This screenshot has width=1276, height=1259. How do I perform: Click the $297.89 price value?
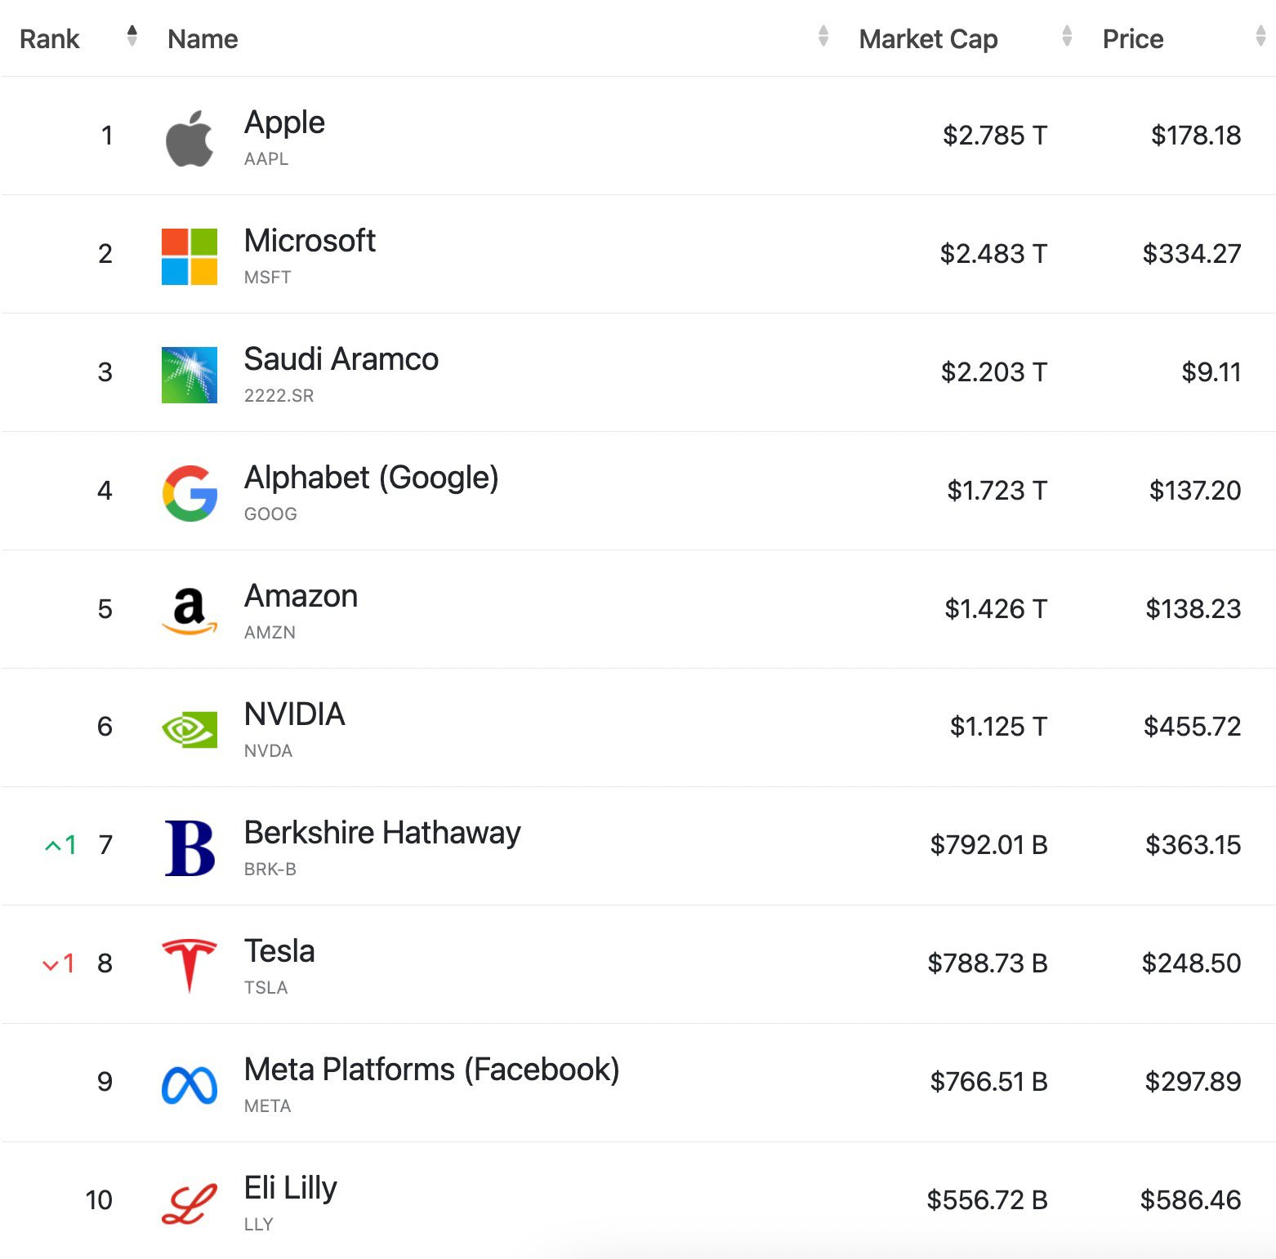(x=1193, y=1082)
